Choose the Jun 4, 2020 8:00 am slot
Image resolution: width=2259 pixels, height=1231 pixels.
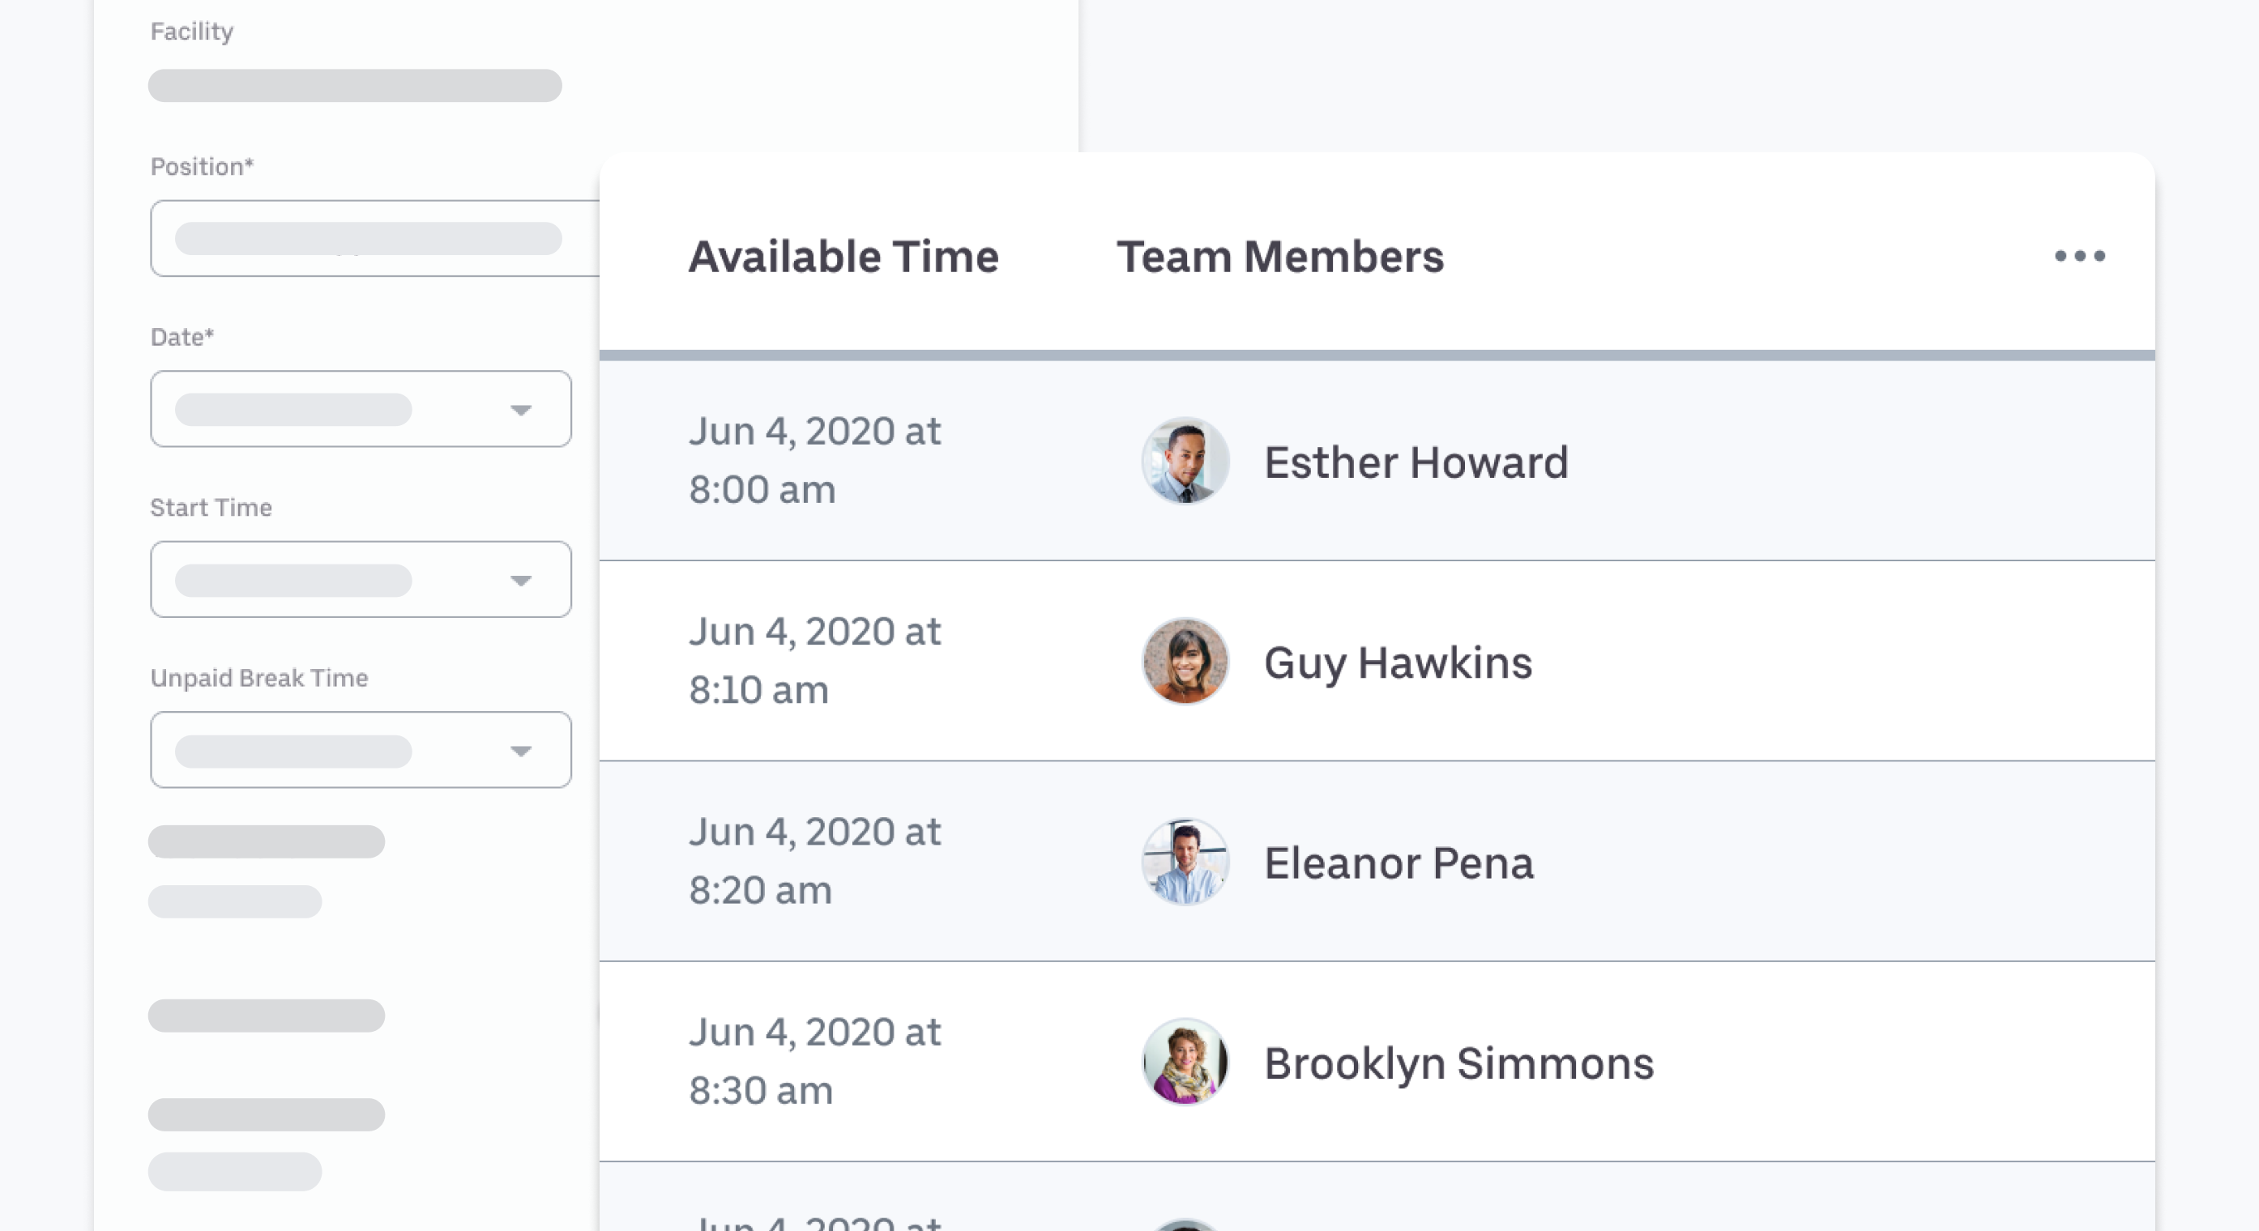click(x=814, y=460)
